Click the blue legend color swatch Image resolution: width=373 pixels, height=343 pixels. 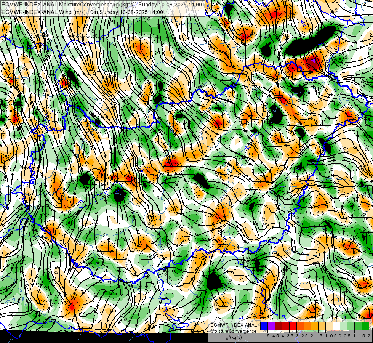click(x=264, y=326)
